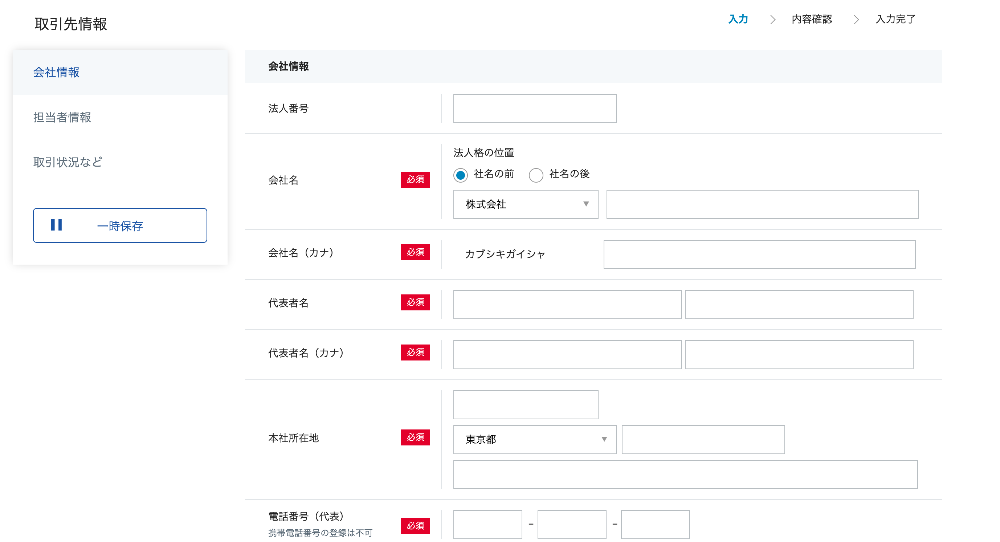The height and width of the screenshot is (542, 1000).
Task: Select 社名の後 radio button
Action: (x=536, y=175)
